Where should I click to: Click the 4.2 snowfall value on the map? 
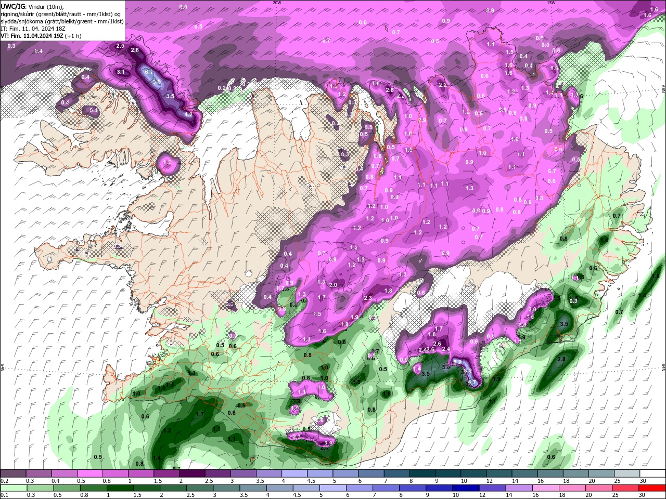point(189,114)
